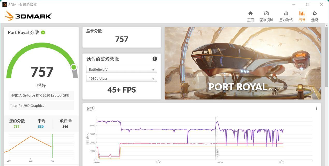Viewport: 329px width, 166px height.
Task: Show info about estimated game performance
Action: click(155, 59)
